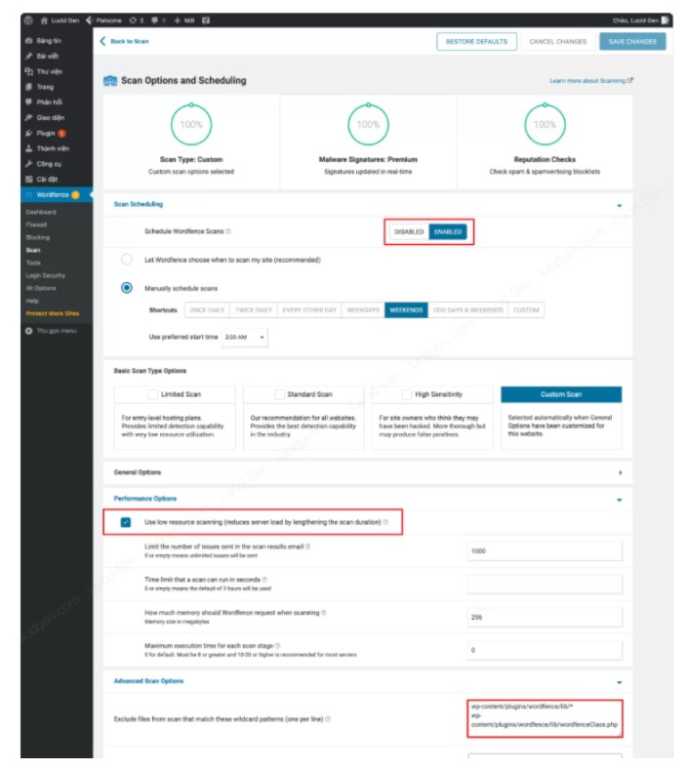688x770 pixels.
Task: Click the Bài viết pin icon
Action: pyautogui.click(x=29, y=56)
